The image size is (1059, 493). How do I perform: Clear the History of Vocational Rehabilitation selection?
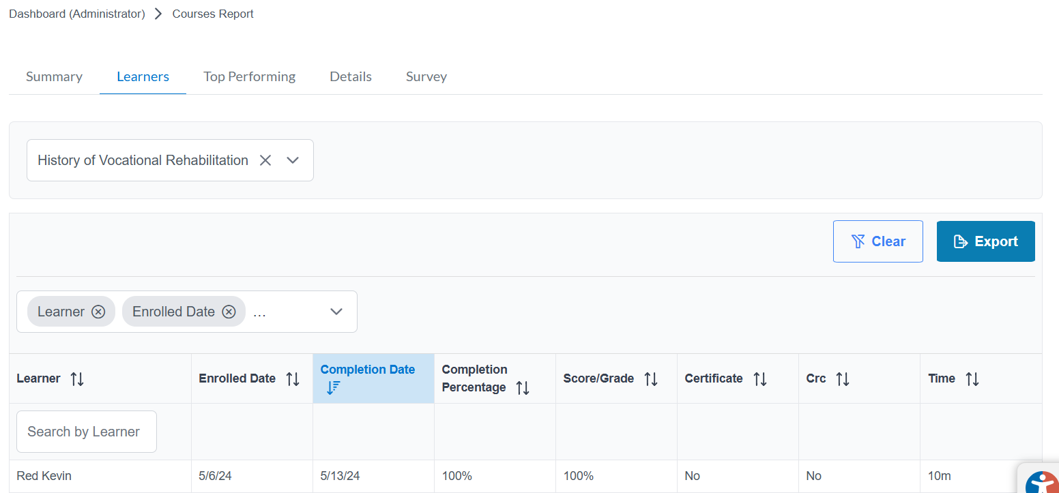coord(265,160)
